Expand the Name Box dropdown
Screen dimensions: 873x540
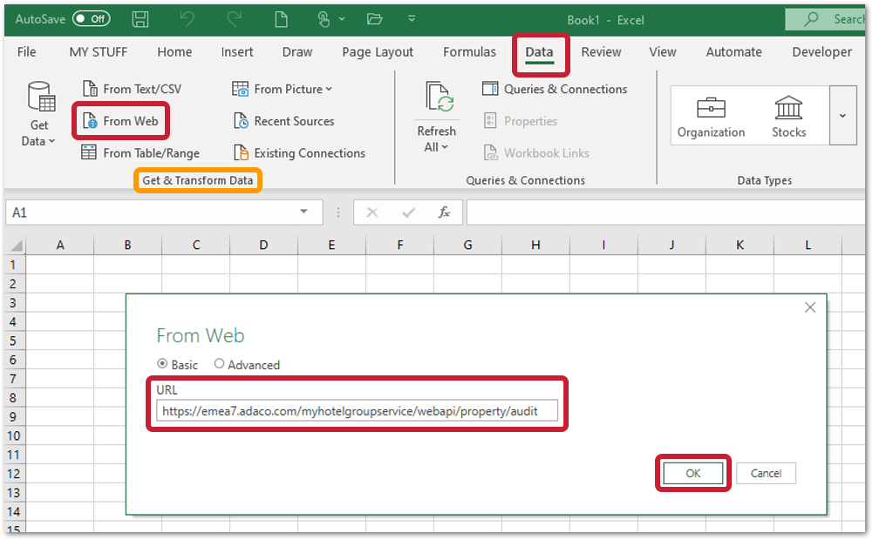[x=304, y=212]
